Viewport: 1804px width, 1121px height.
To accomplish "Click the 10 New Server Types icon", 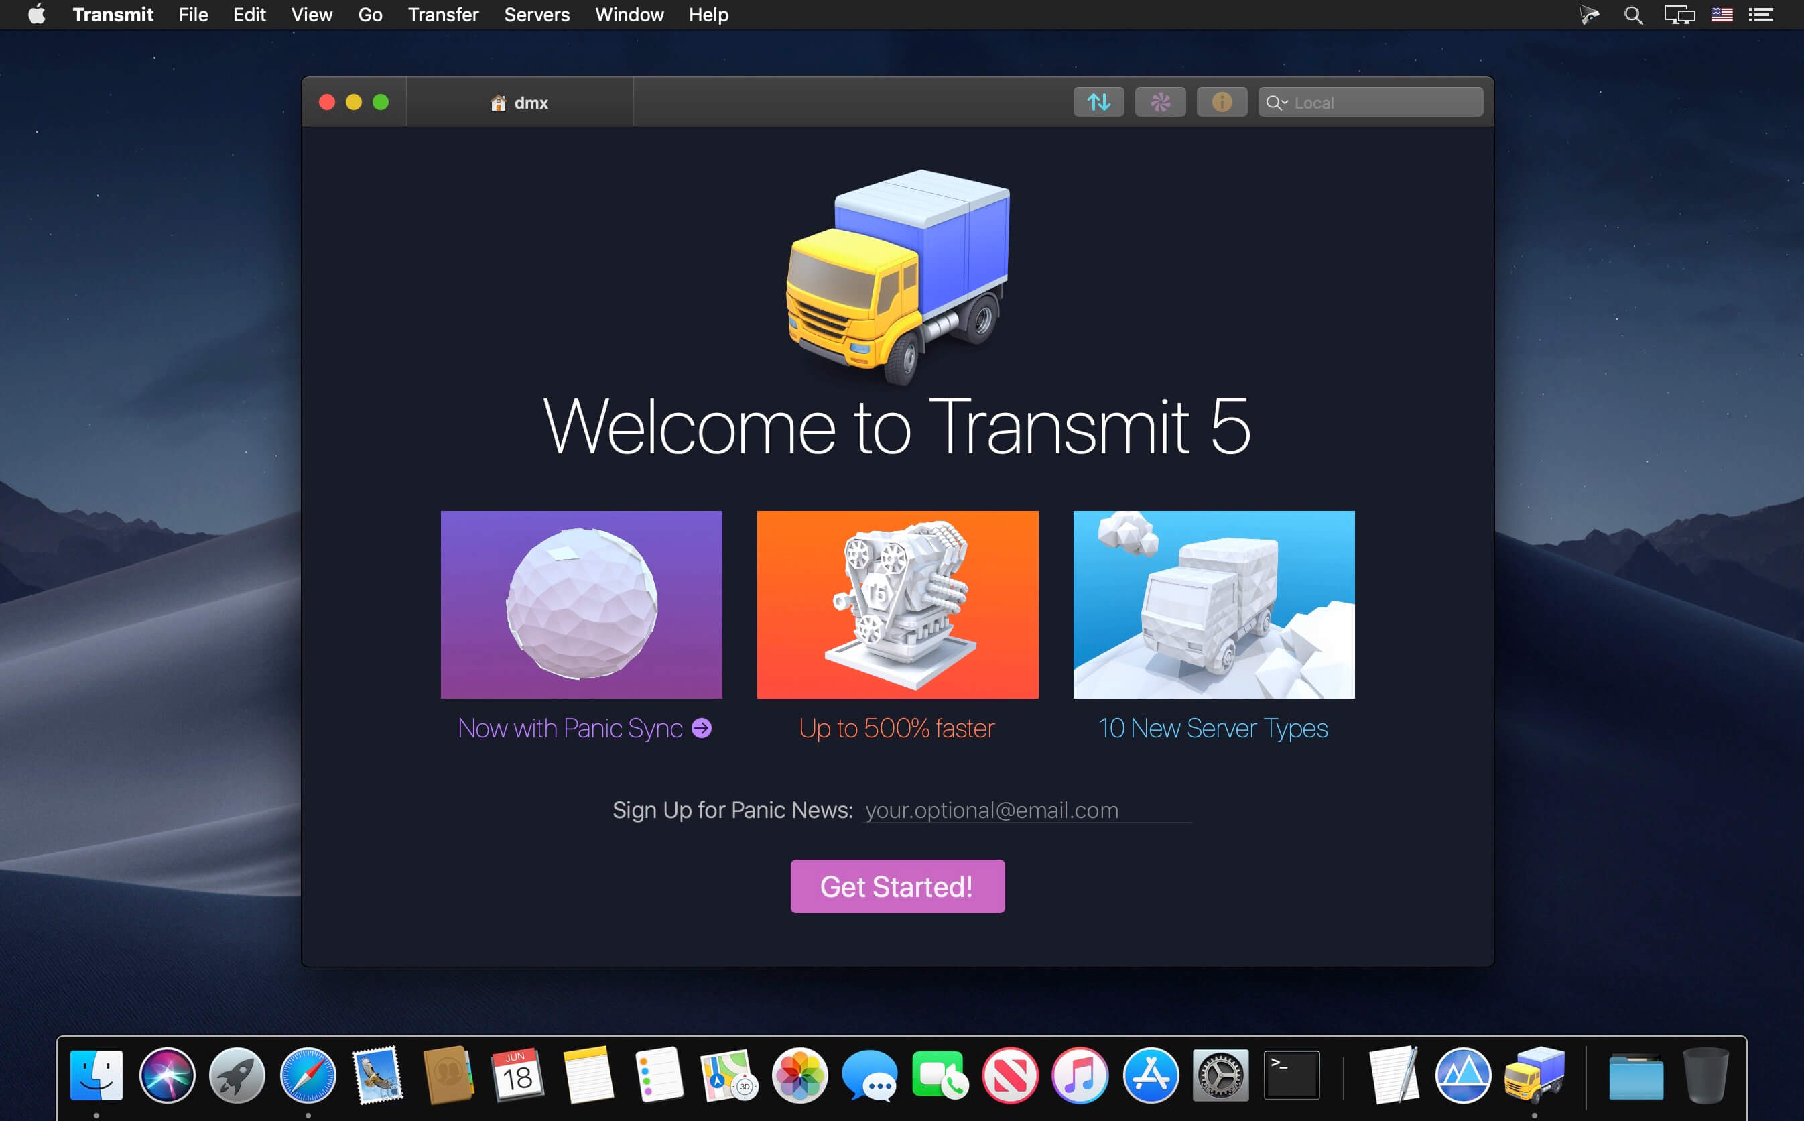I will click(x=1213, y=601).
